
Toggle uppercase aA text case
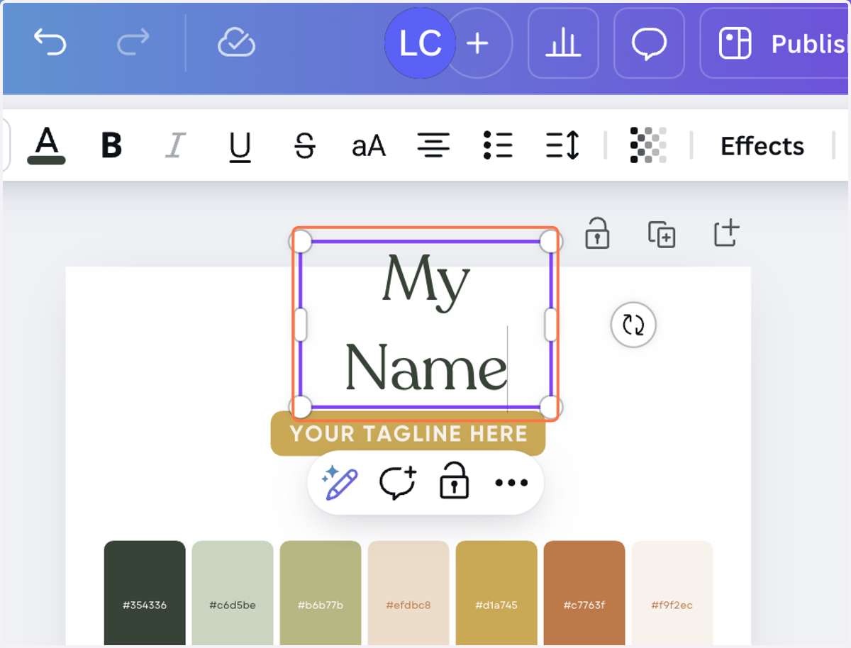369,146
